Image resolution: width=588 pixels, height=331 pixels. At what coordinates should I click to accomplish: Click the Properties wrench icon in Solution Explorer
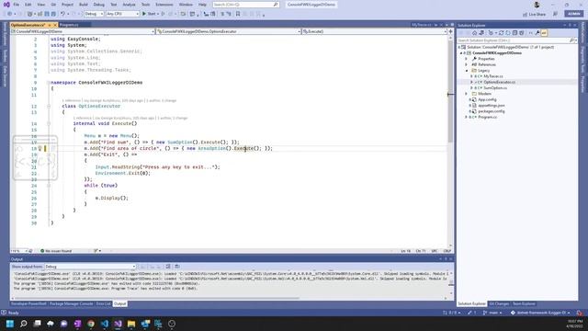click(537, 33)
